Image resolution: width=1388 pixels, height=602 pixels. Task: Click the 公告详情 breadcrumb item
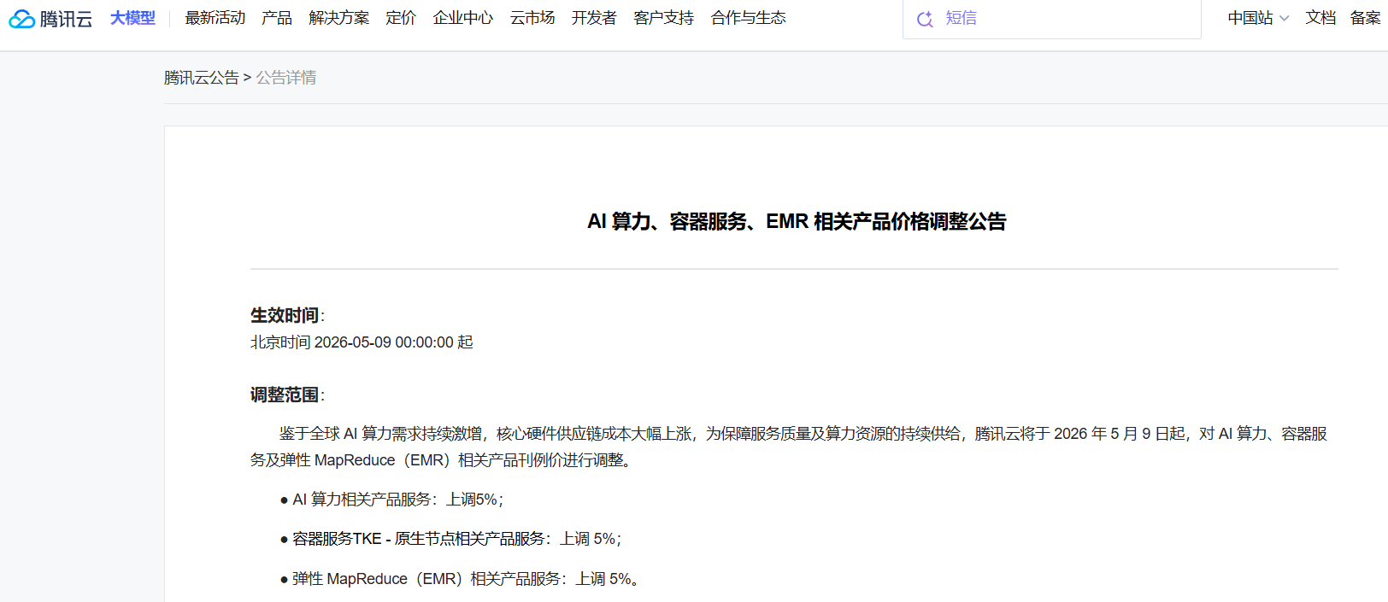coord(286,78)
